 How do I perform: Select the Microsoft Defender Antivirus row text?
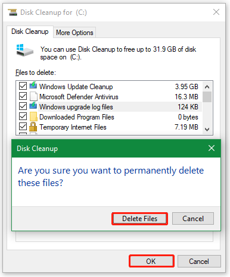point(79,97)
